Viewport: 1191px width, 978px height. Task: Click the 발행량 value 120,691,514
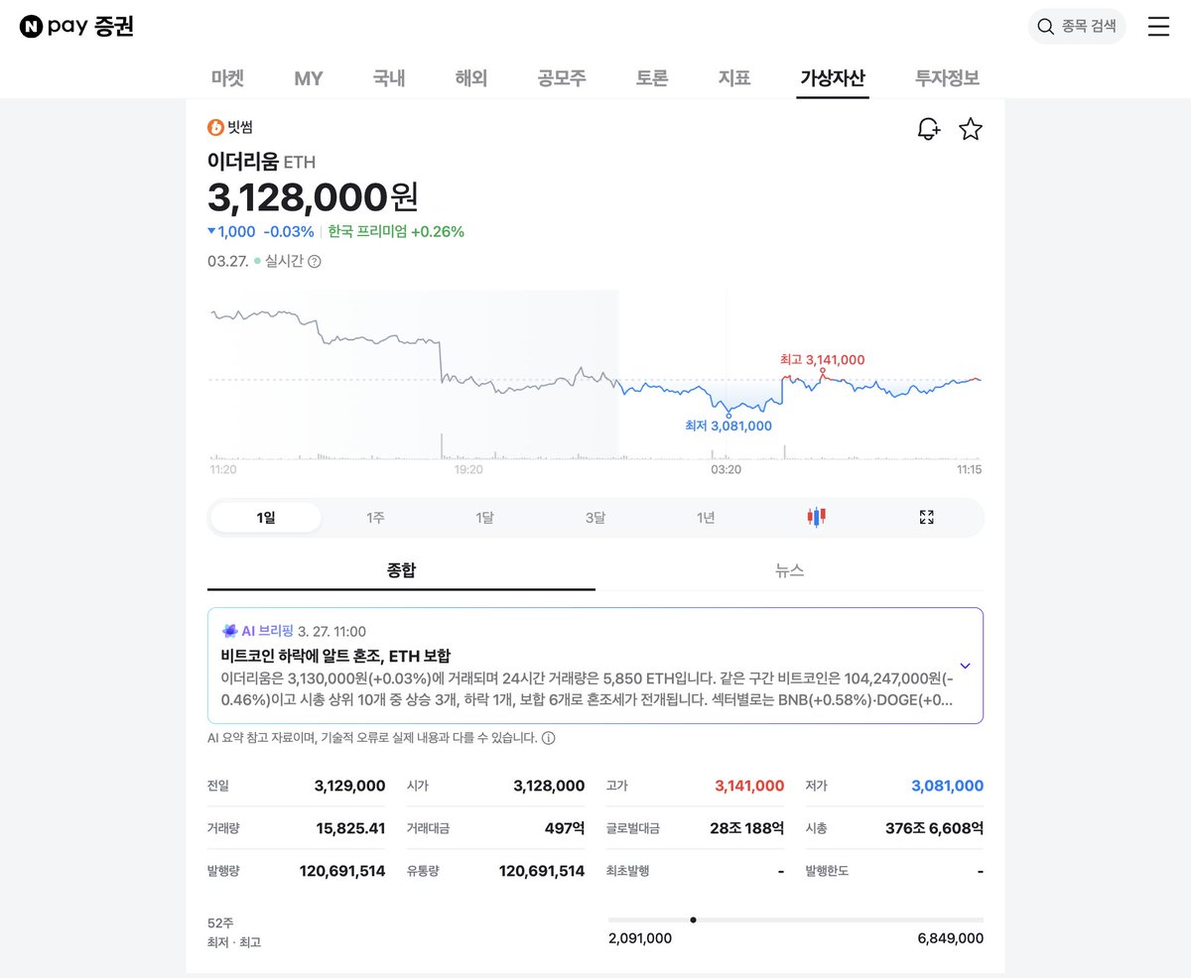pos(342,871)
